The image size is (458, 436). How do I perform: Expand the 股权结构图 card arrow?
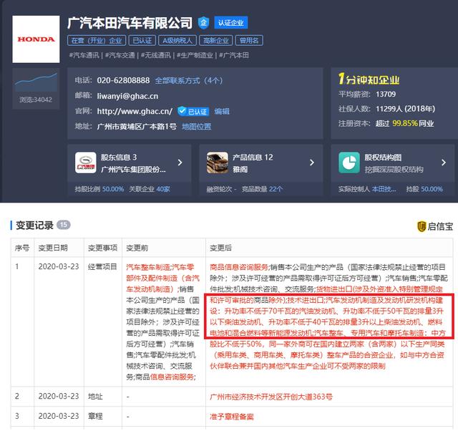[x=444, y=163]
